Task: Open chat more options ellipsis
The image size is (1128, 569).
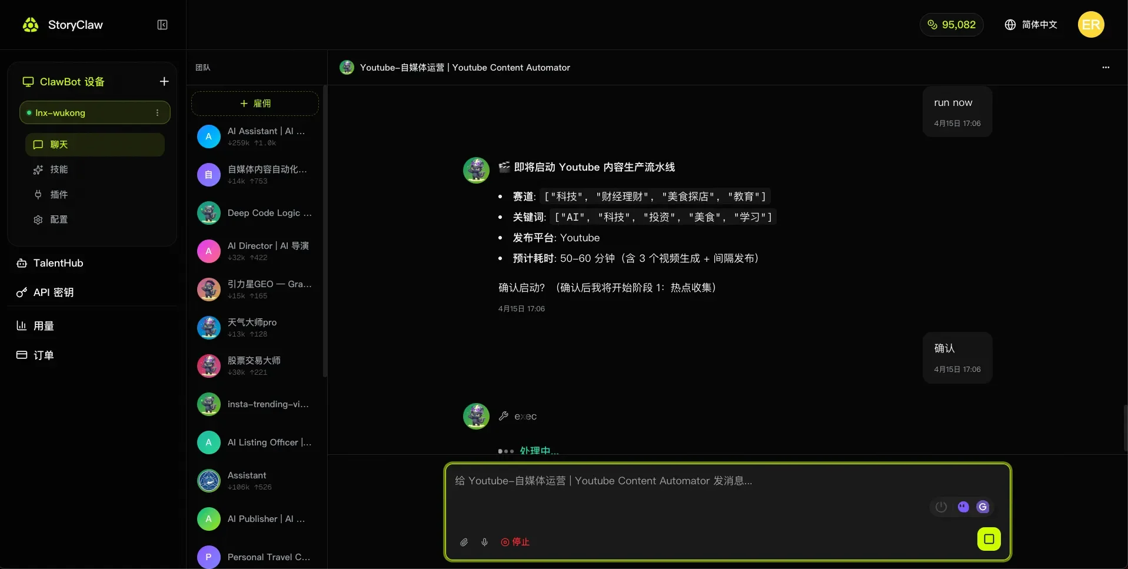Action: pos(1106,68)
